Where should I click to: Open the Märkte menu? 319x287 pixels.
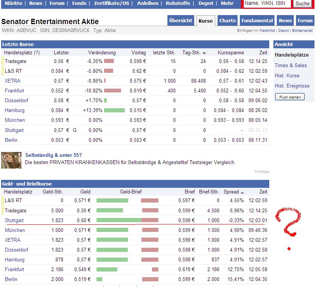point(14,3)
